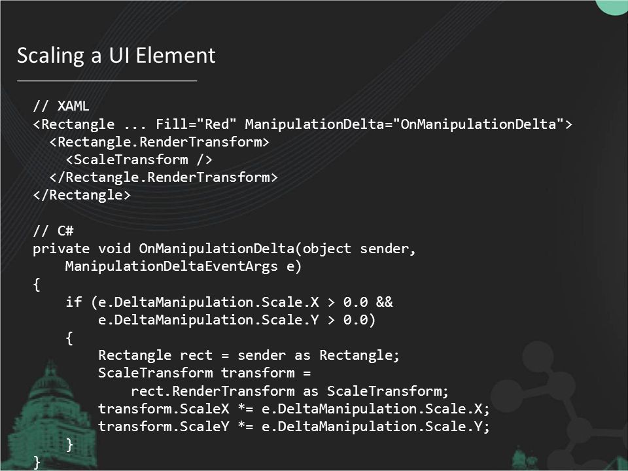
Task: Click the // XAML comment line
Action: [61, 106]
